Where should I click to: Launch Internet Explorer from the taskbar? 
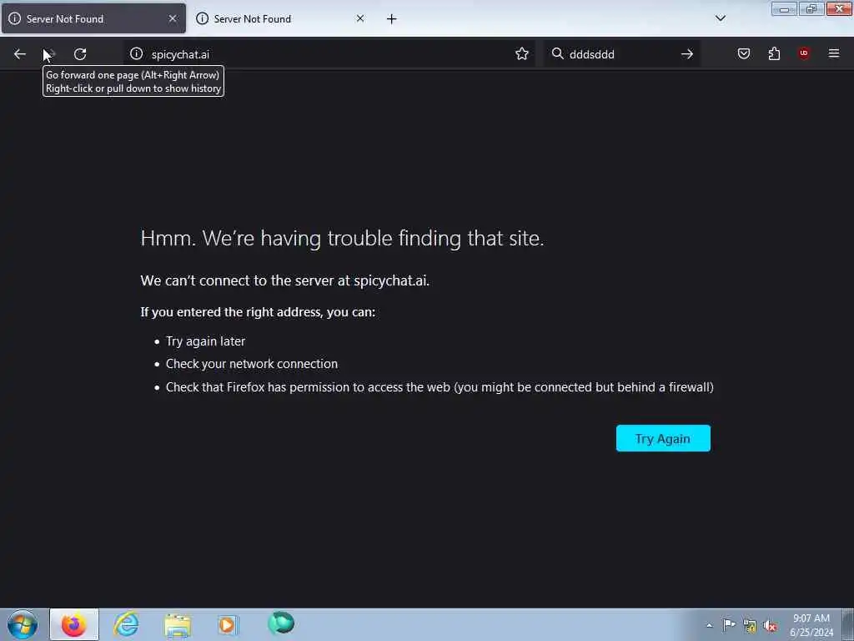click(x=126, y=624)
